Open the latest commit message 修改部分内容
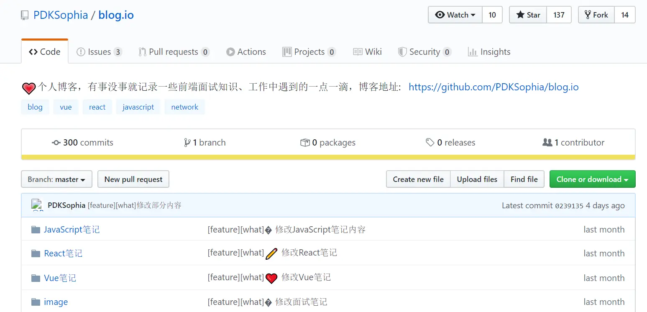The height and width of the screenshot is (312, 647). click(x=134, y=205)
